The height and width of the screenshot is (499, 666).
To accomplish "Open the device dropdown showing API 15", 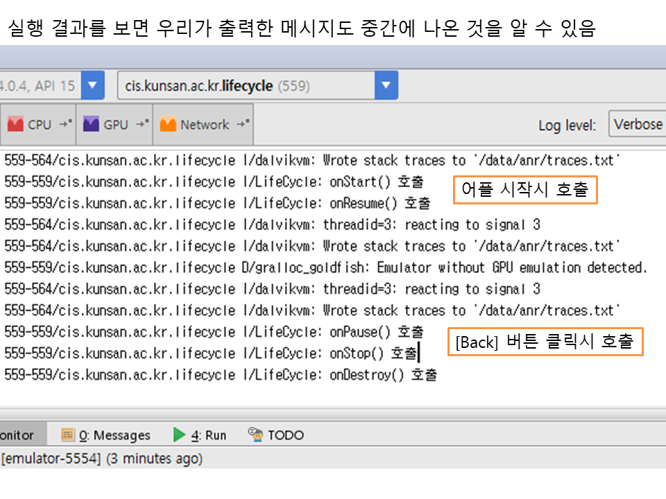I will pos(92,86).
